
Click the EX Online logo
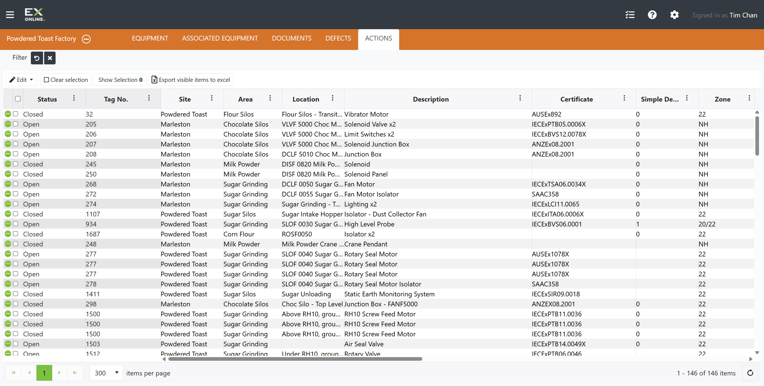coord(35,14)
